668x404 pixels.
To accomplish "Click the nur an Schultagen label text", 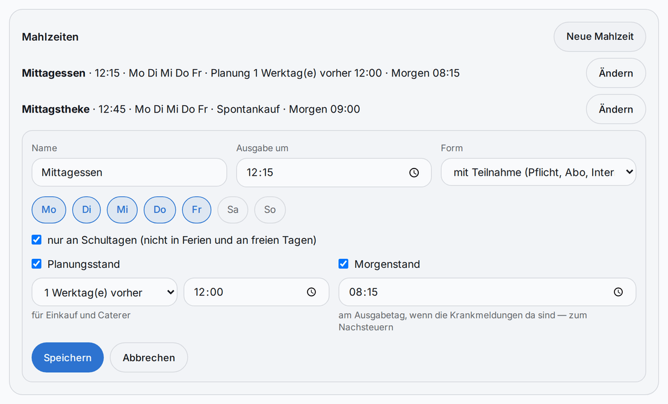I will [182, 240].
